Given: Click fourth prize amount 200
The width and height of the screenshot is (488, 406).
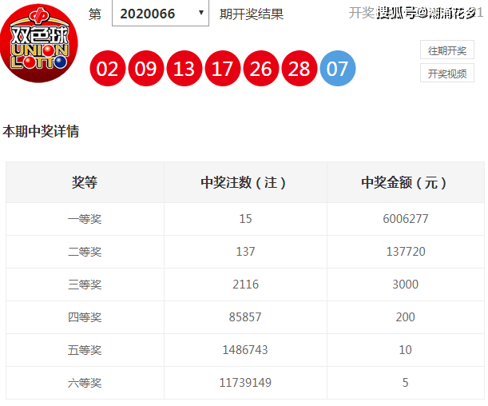Looking at the screenshot, I should [405, 317].
